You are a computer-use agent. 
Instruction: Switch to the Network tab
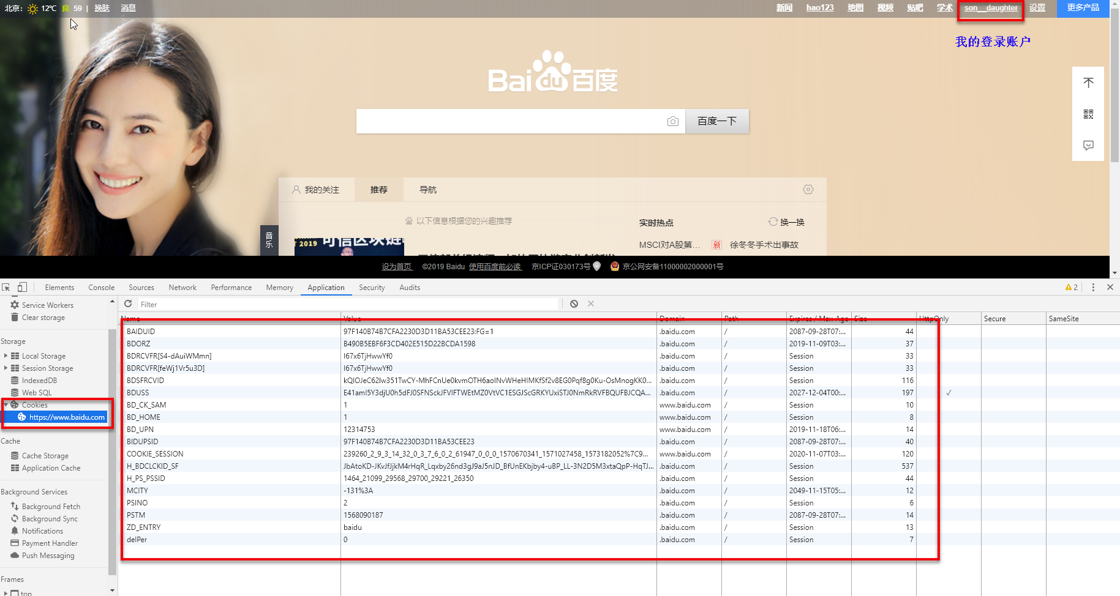pos(182,287)
